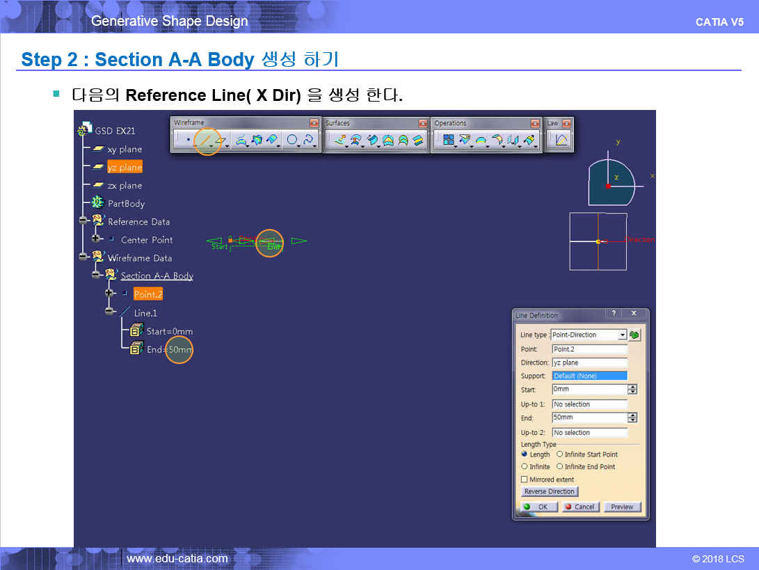The width and height of the screenshot is (759, 570).
Task: Click the Point tool in Wireframe toolbar
Action: pos(189,141)
